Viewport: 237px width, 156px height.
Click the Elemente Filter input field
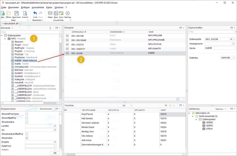click(x=30, y=32)
